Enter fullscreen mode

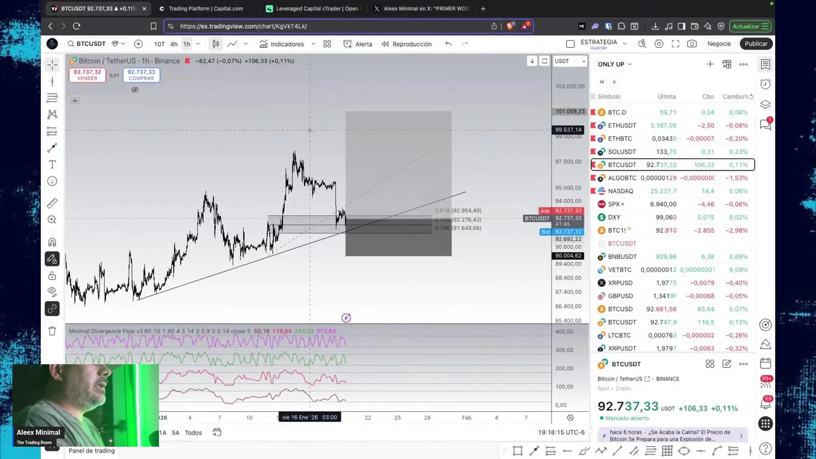click(675, 44)
